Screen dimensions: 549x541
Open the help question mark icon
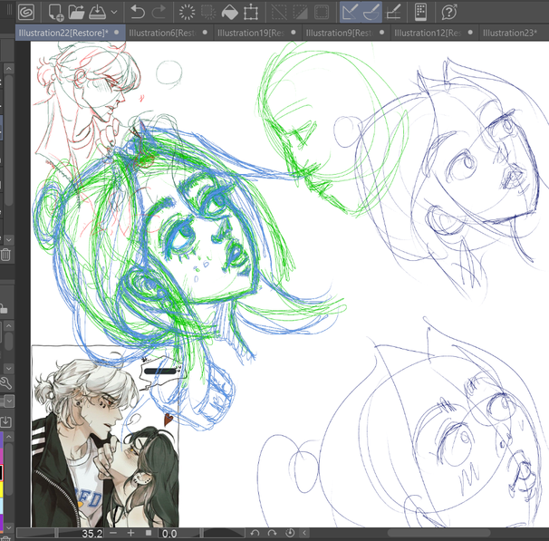pyautogui.click(x=448, y=12)
